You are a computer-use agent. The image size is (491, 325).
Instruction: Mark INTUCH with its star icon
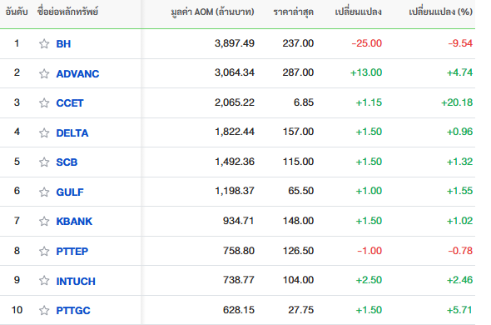[x=44, y=281]
